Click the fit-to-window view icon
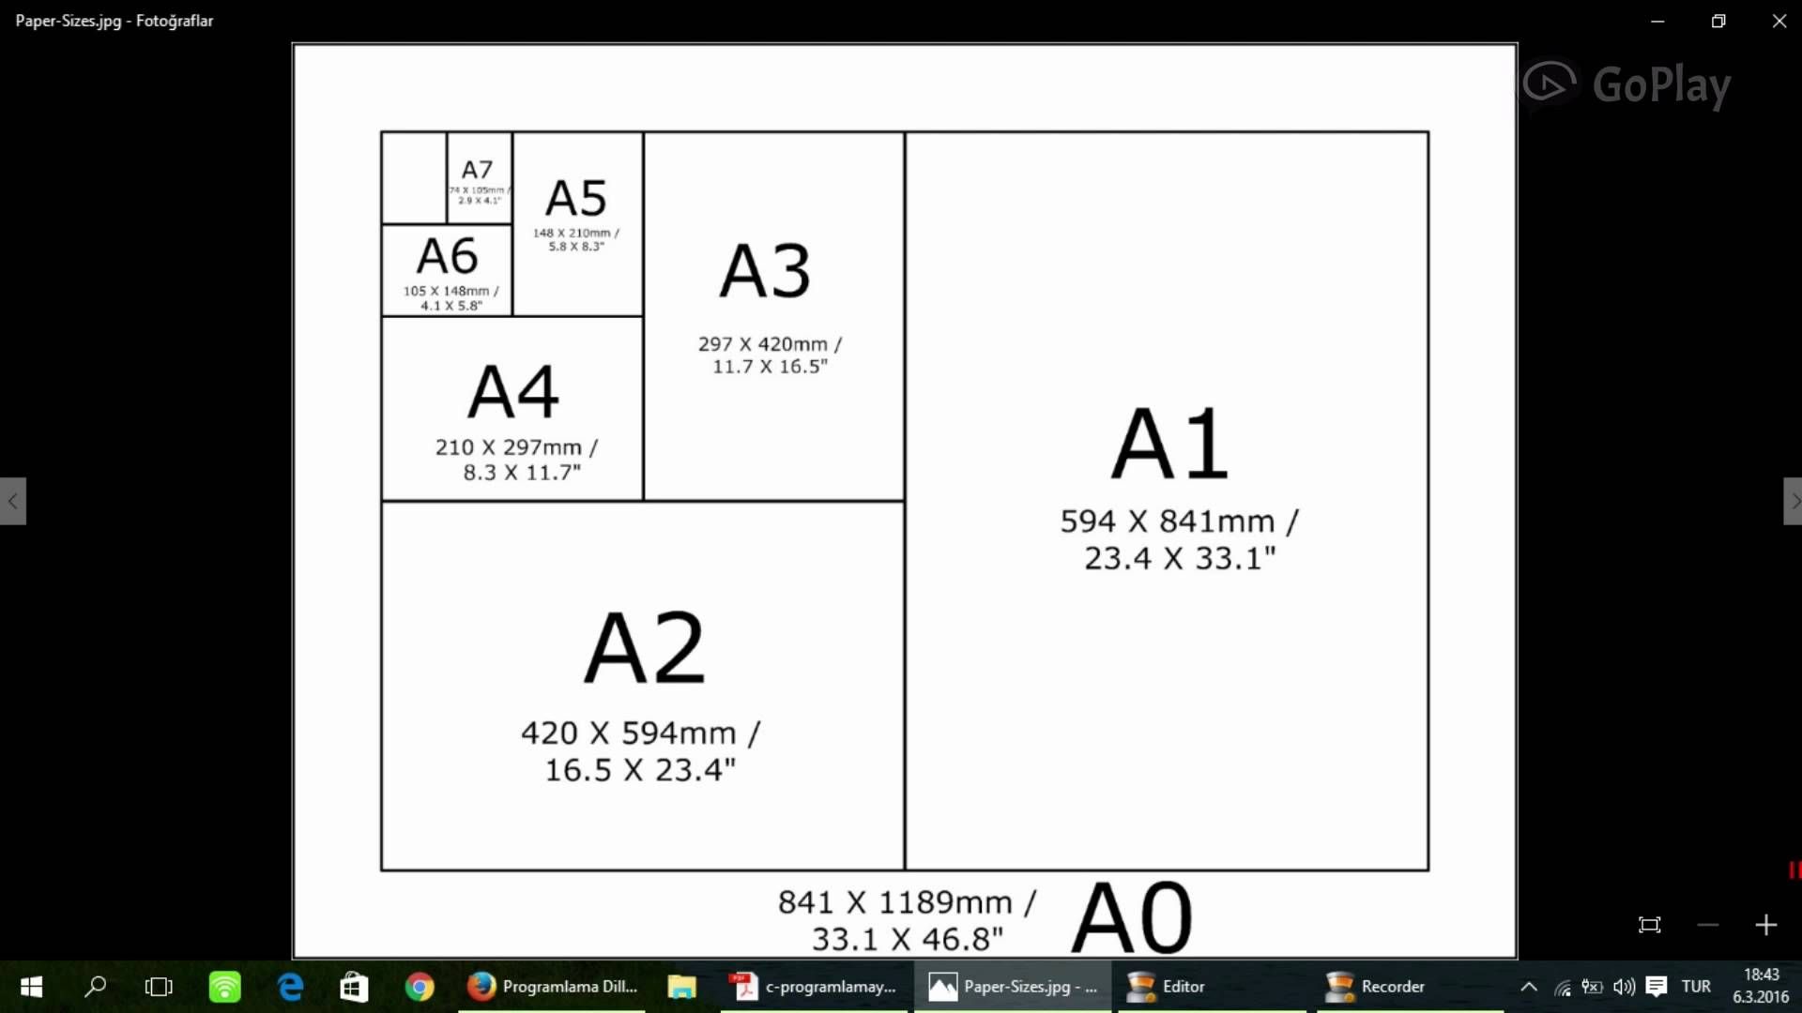The image size is (1802, 1013). point(1649,925)
